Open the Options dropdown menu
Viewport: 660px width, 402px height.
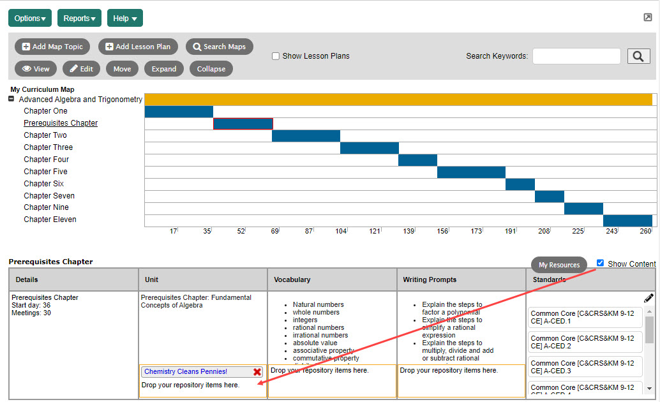[x=30, y=18]
